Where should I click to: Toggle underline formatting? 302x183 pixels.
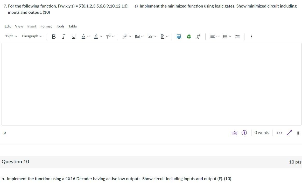click(x=73, y=36)
